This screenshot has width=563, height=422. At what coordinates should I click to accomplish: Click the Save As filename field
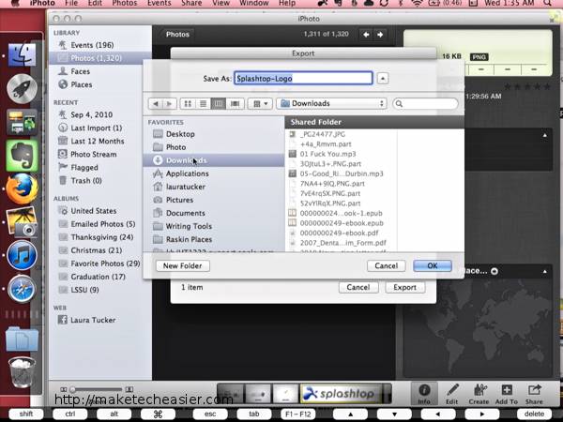tap(303, 78)
